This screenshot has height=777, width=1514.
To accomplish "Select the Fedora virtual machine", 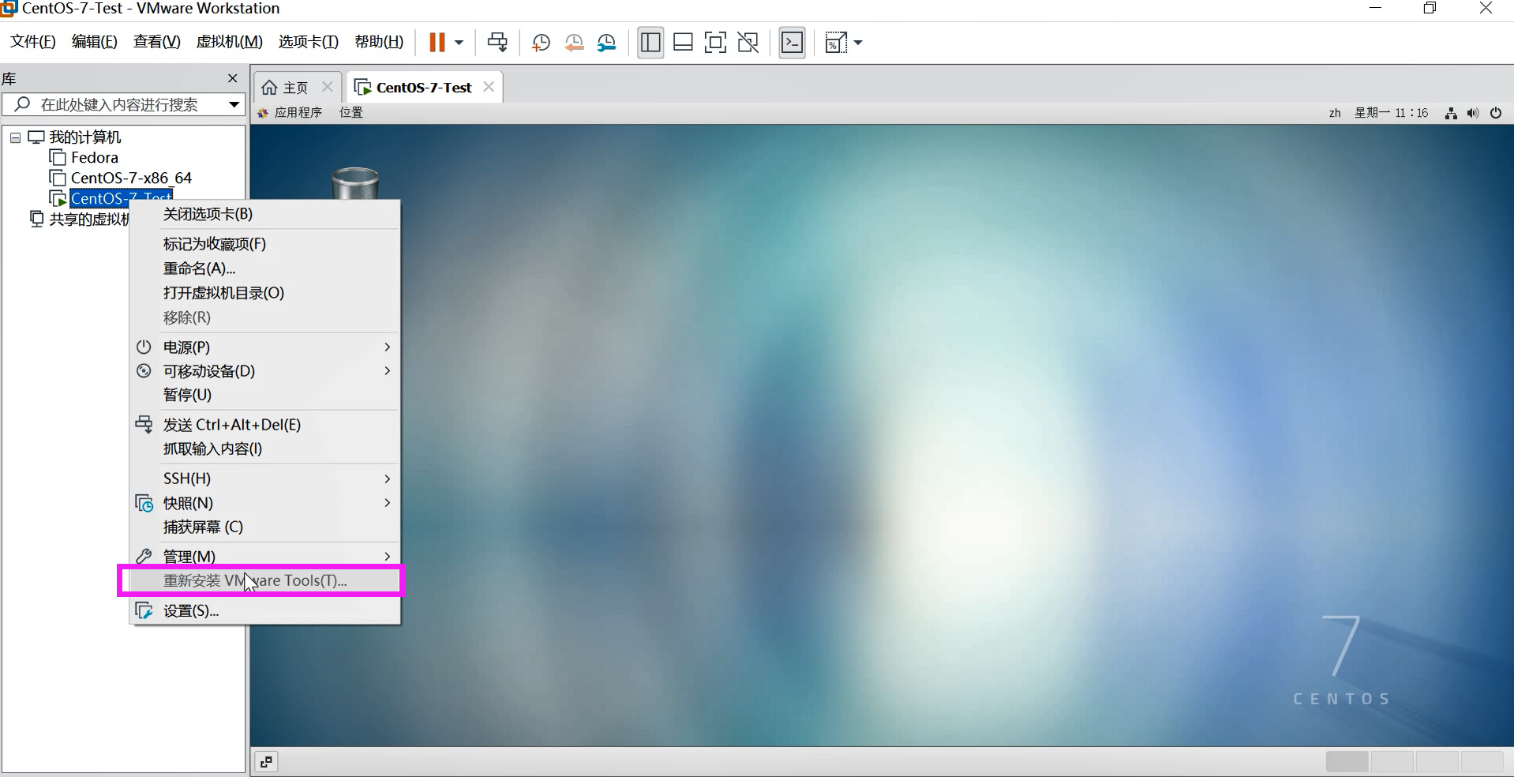I will tap(94, 157).
